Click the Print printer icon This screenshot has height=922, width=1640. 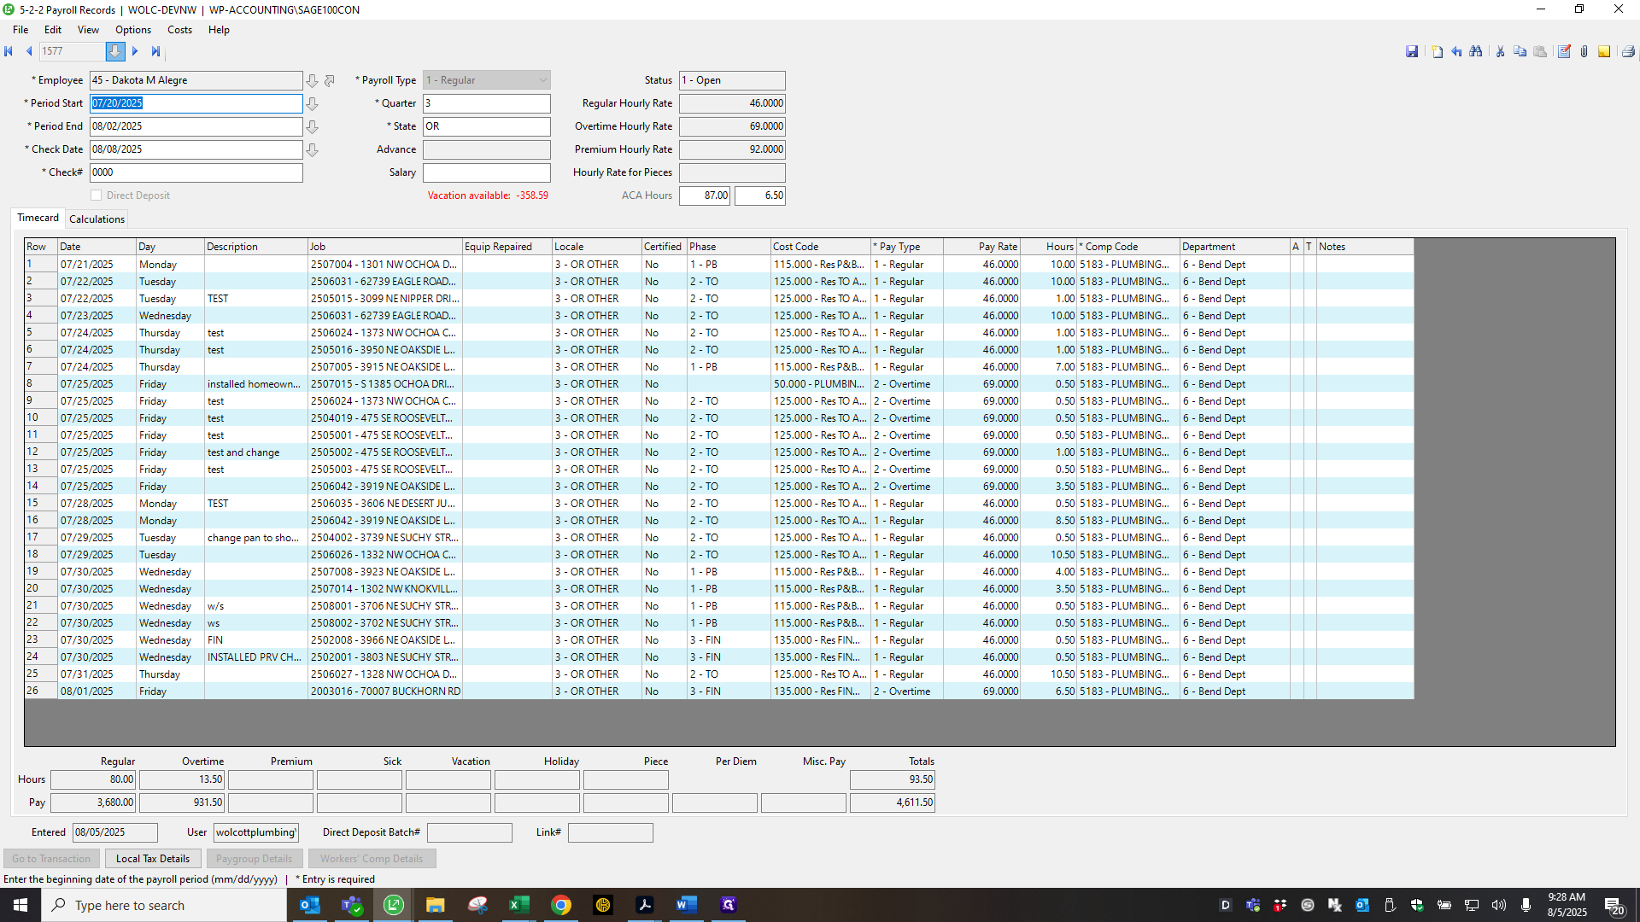[1628, 52]
